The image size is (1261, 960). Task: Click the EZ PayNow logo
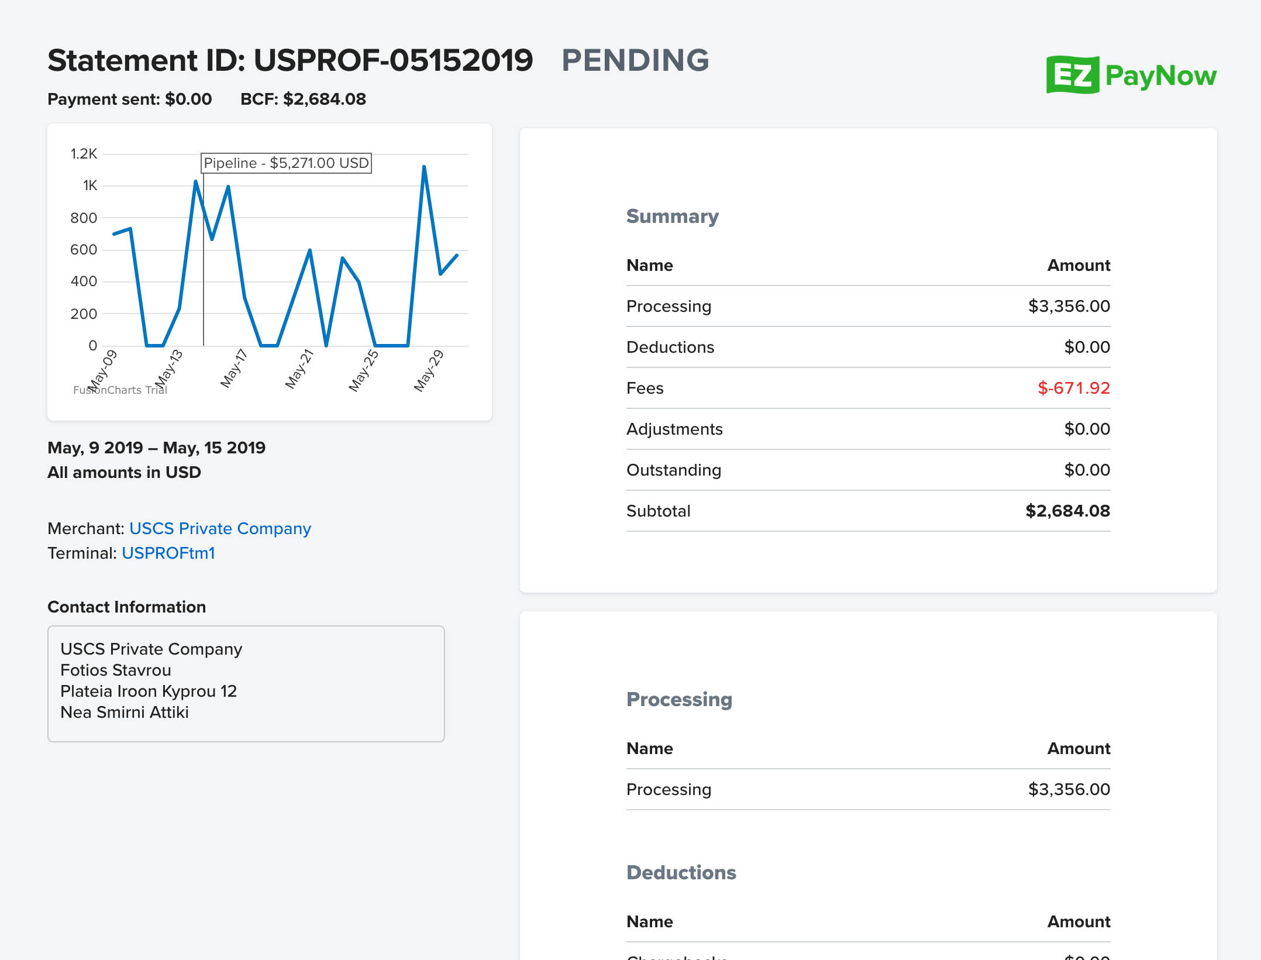pyautogui.click(x=1131, y=75)
